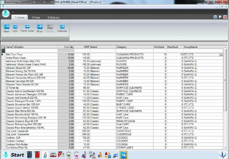The width and height of the screenshot is (229, 159).
Task: Click the New product icon
Action: pos(7,28)
